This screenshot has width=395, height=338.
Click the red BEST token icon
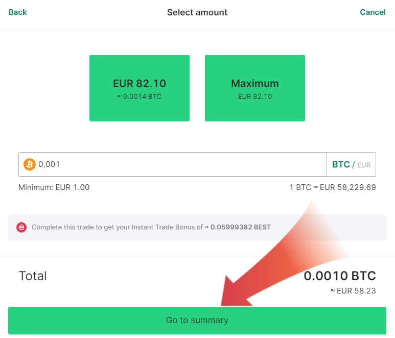click(21, 227)
